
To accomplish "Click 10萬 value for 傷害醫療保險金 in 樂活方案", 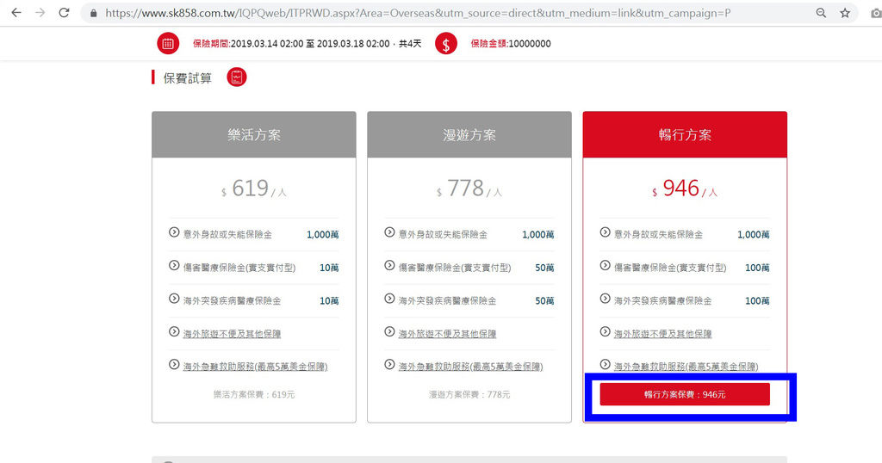I will (x=329, y=268).
